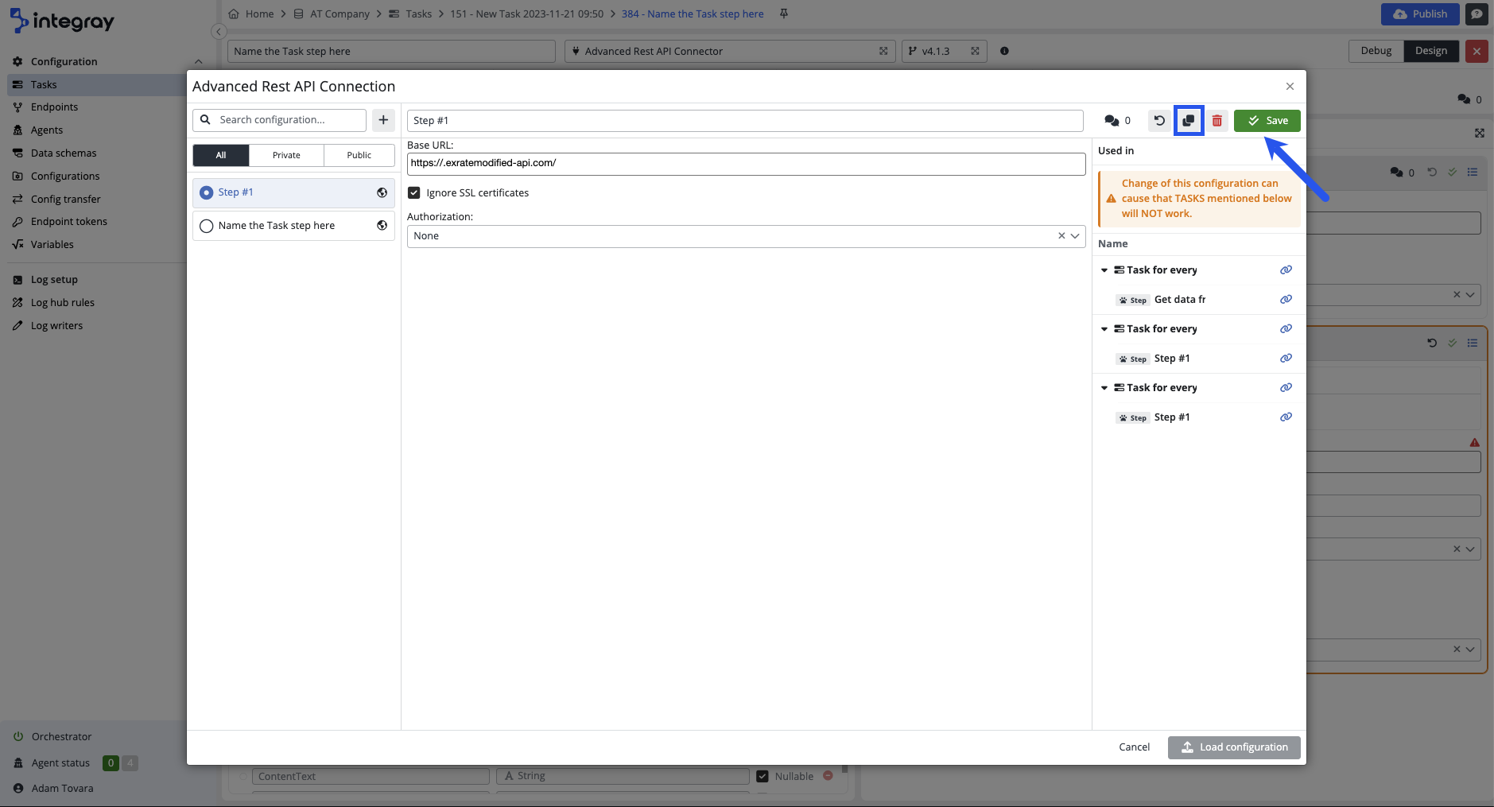1494x807 pixels.
Task: Toggle Ignore SSL certificates checkbox
Action: [x=413, y=193]
